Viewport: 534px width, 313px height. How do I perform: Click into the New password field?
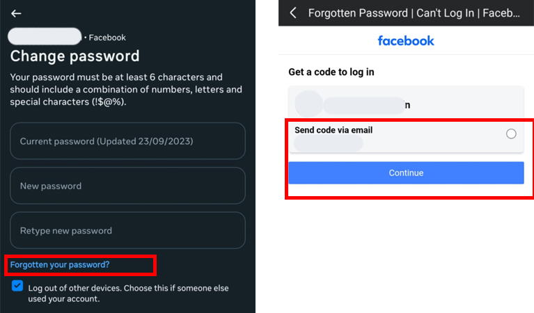[127, 186]
